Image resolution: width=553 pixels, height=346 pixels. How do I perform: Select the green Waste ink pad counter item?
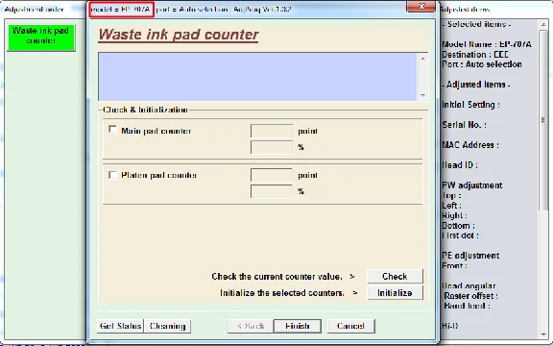pos(41,37)
